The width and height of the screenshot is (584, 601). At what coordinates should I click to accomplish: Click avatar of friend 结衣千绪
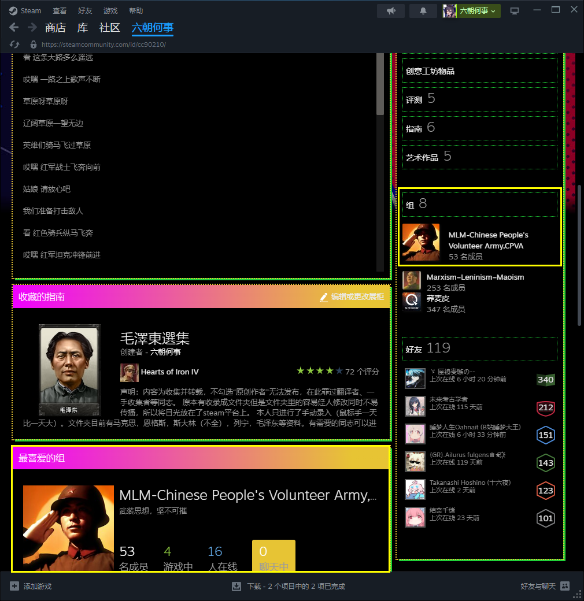415,517
